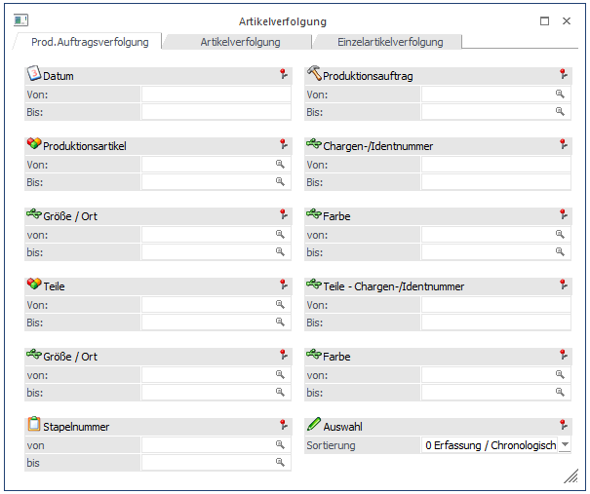Focus the Chargen-/Identnummer Bis field
590x494 pixels.
[x=495, y=182]
